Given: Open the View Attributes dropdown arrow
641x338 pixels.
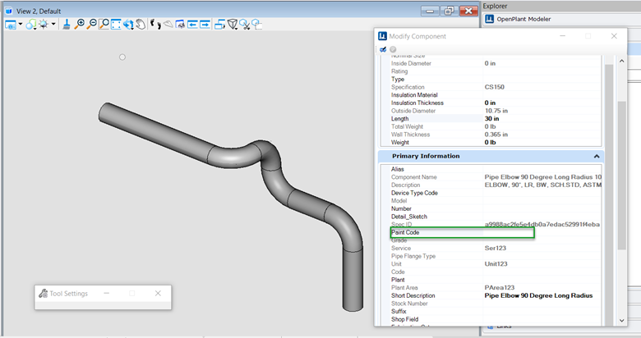Looking at the screenshot, I should point(20,25).
